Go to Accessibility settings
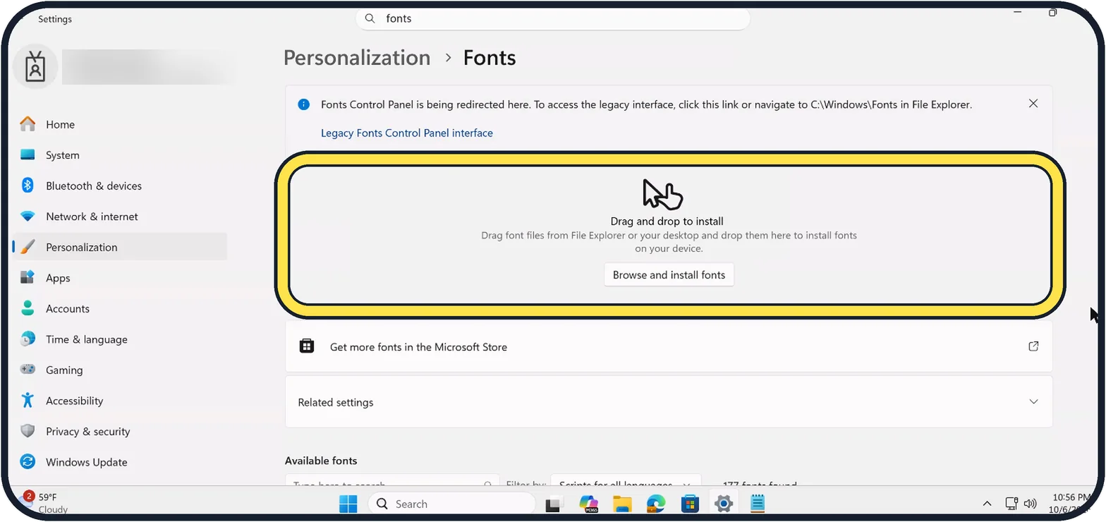Viewport: 1106px width, 522px height. click(x=120, y=401)
